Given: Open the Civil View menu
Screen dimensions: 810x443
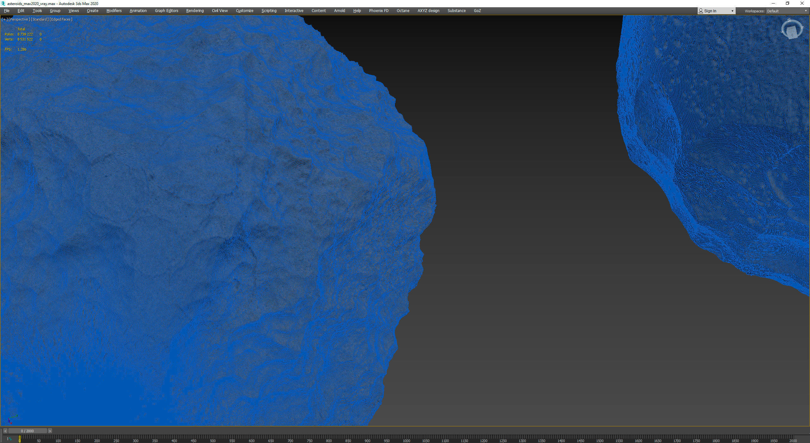Looking at the screenshot, I should pyautogui.click(x=220, y=11).
